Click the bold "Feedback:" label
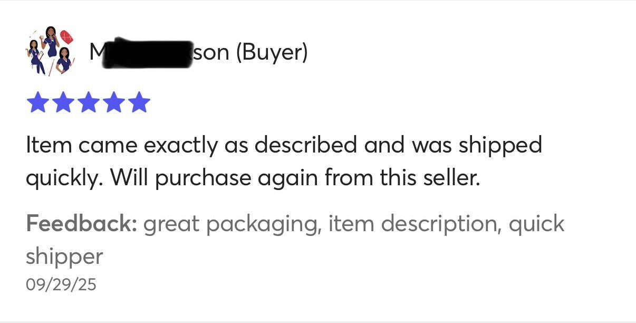This screenshot has height=323, width=636. (81, 224)
